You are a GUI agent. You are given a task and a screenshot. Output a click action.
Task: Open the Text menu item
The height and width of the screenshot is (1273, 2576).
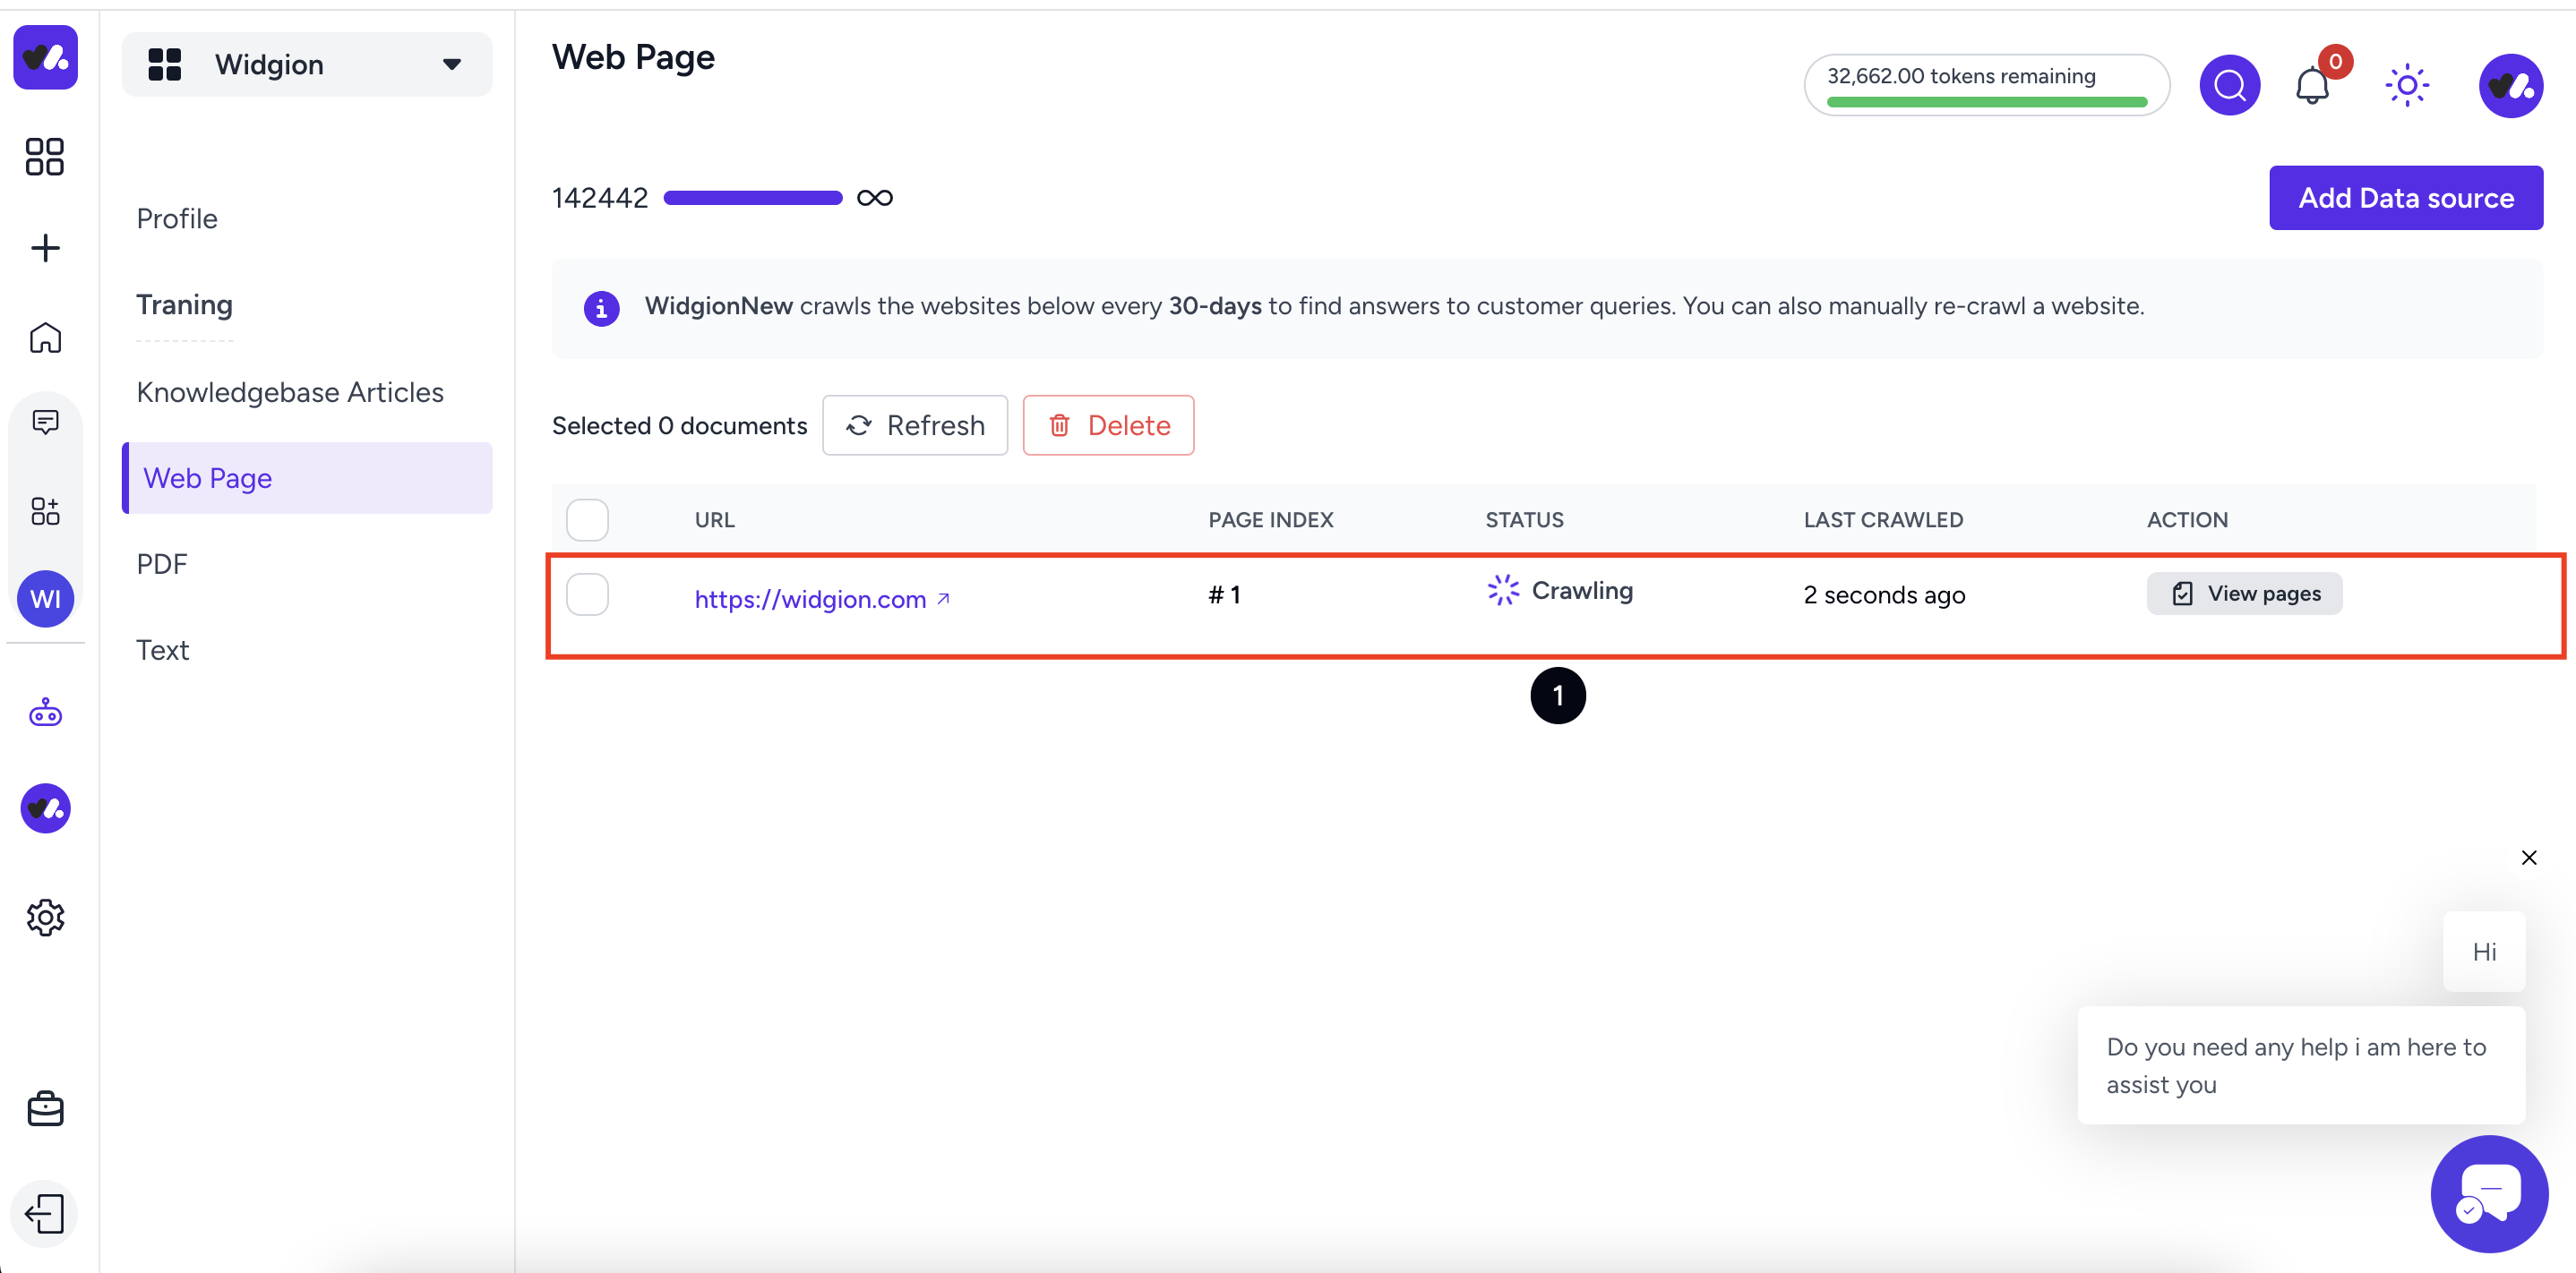[162, 650]
